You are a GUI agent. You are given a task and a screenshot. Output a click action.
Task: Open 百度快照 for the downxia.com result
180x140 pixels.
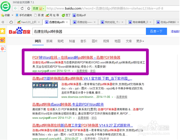[122, 97]
